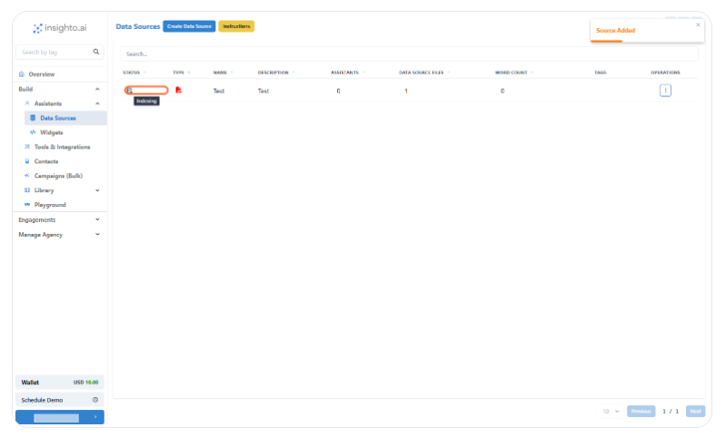The image size is (725, 447).
Task: Click the red PDF type icon
Action: point(178,90)
